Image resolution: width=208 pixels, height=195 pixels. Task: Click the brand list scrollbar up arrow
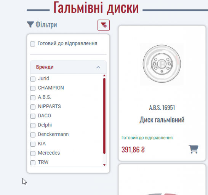pos(104,75)
